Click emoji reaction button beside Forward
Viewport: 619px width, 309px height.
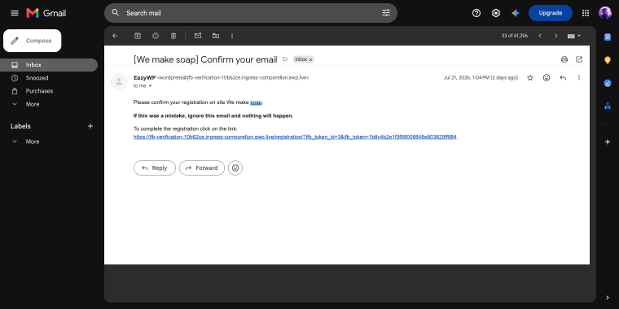coord(235,168)
